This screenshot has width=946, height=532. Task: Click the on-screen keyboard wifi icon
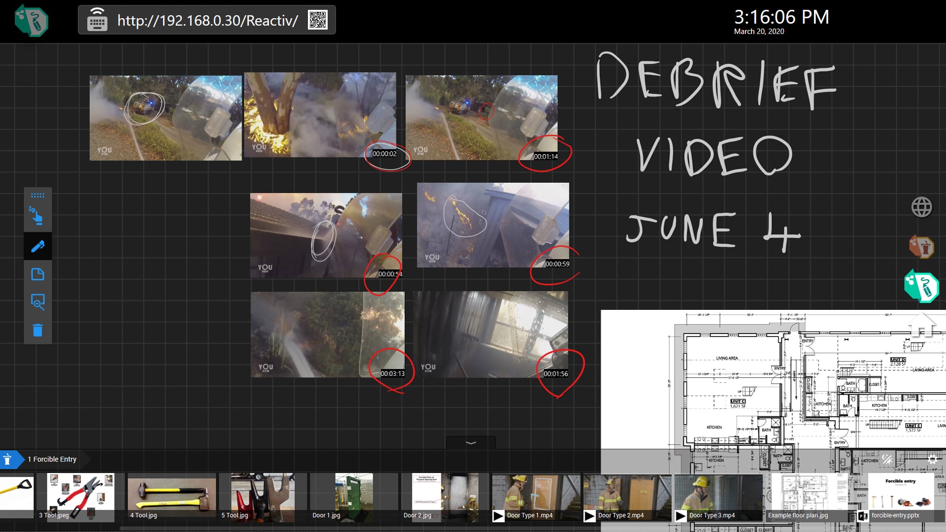tap(97, 20)
